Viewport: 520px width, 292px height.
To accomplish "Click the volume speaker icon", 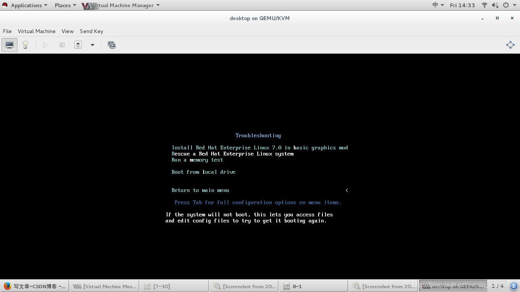I will point(495,5).
